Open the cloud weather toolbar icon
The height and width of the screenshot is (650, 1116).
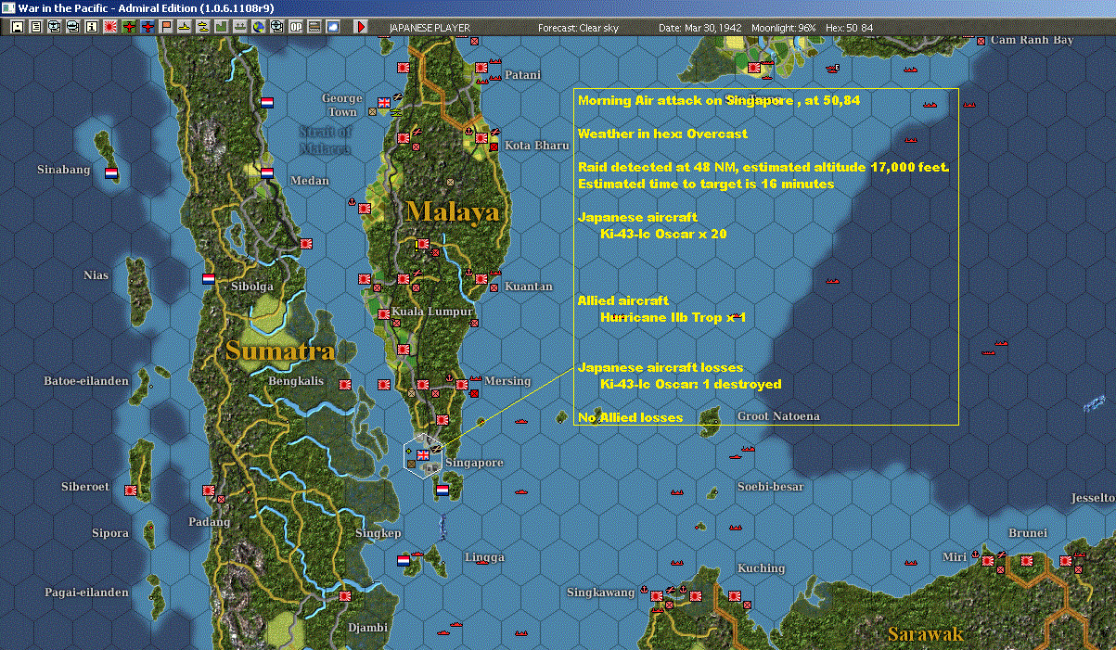click(333, 27)
